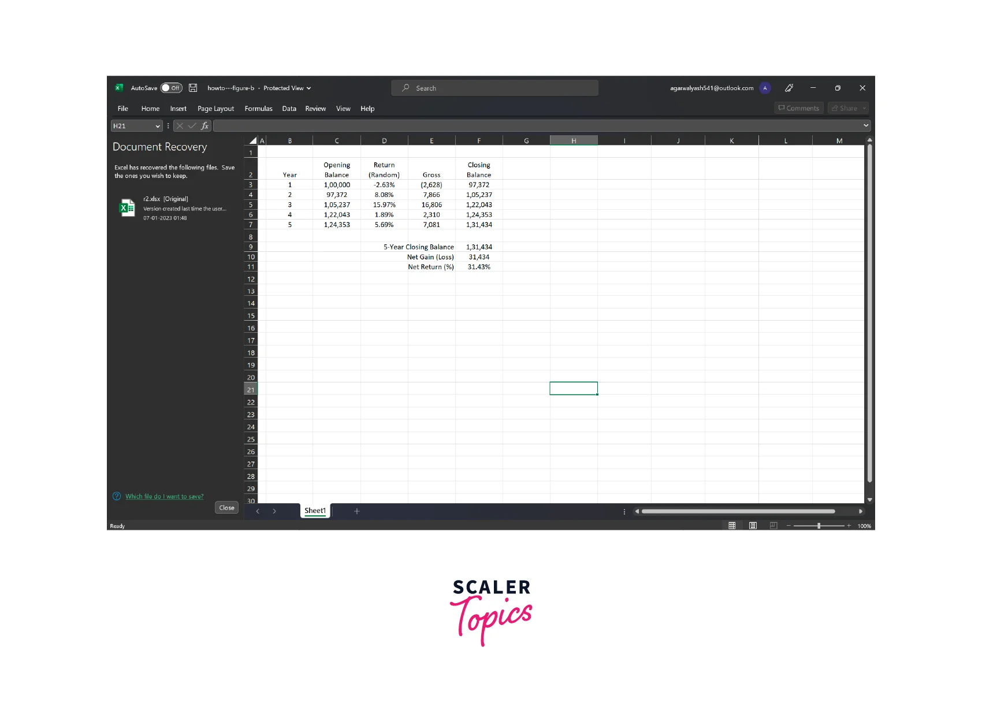Select Page Break Preview icon
The height and width of the screenshot is (706, 982).
773,526
